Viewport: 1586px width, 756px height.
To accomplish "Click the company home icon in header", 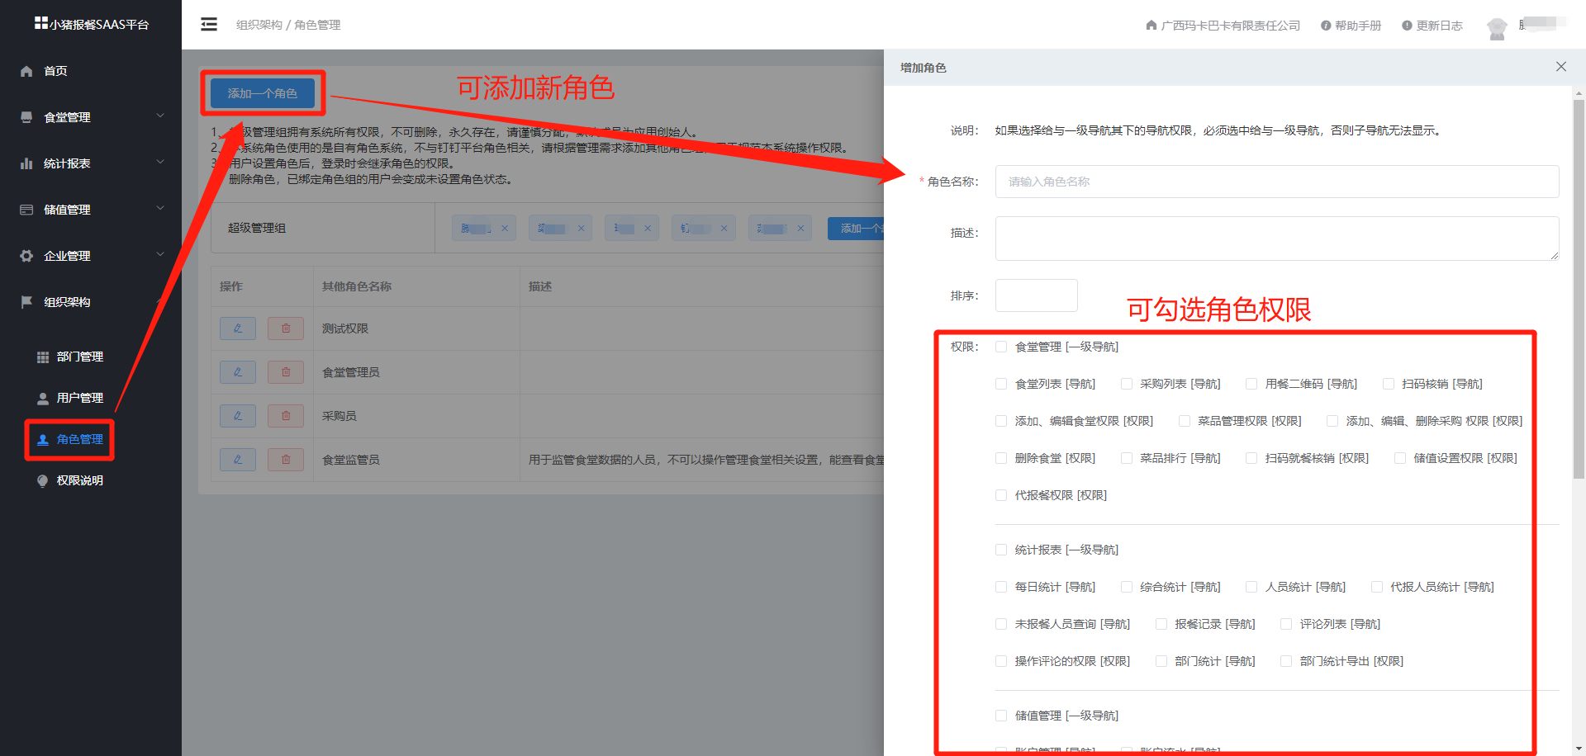I will click(1152, 26).
